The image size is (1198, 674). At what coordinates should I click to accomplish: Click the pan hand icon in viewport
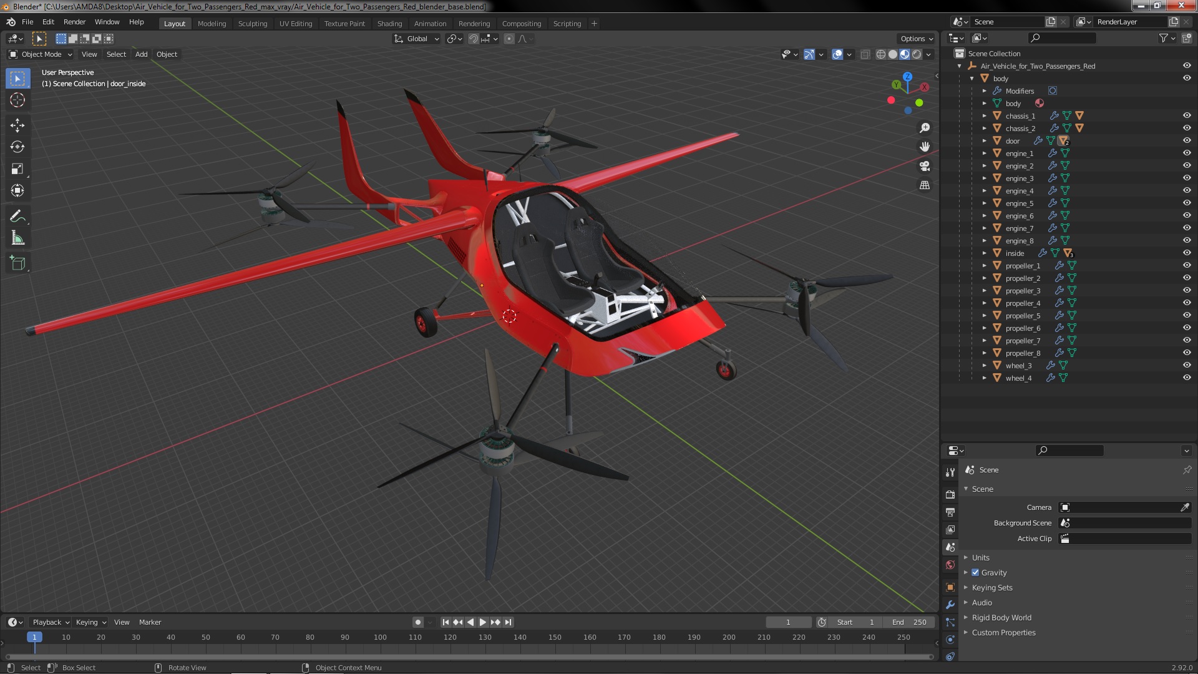pos(925,147)
